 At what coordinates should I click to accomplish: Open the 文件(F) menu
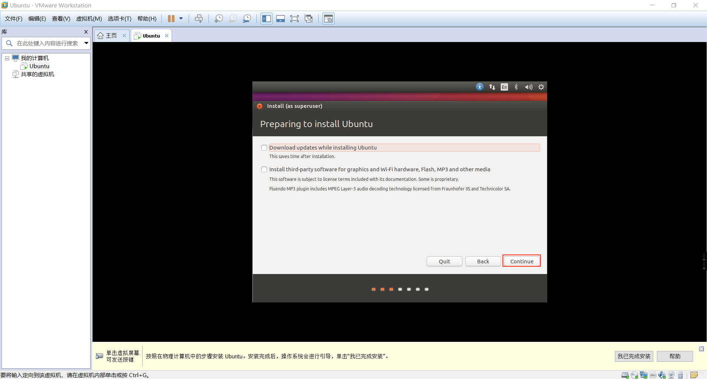[x=14, y=19]
